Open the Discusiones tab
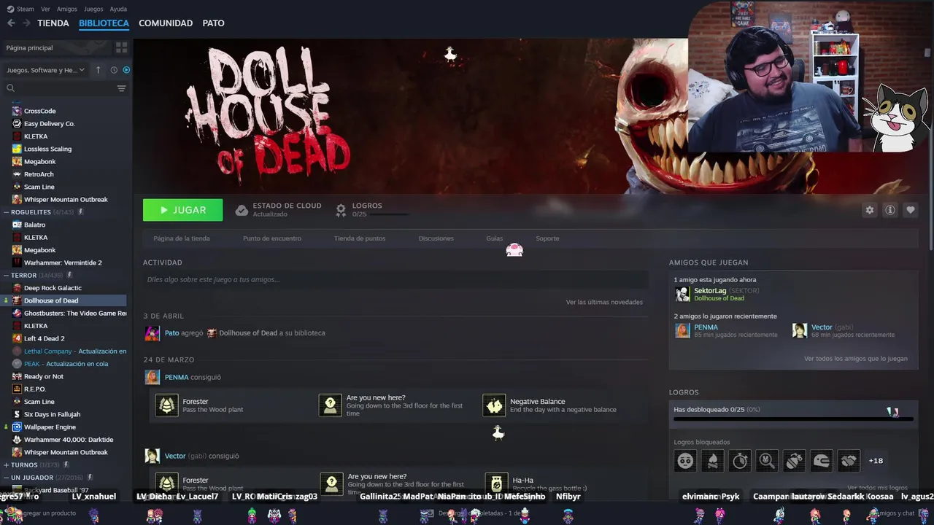This screenshot has height=525, width=934. pos(436,238)
